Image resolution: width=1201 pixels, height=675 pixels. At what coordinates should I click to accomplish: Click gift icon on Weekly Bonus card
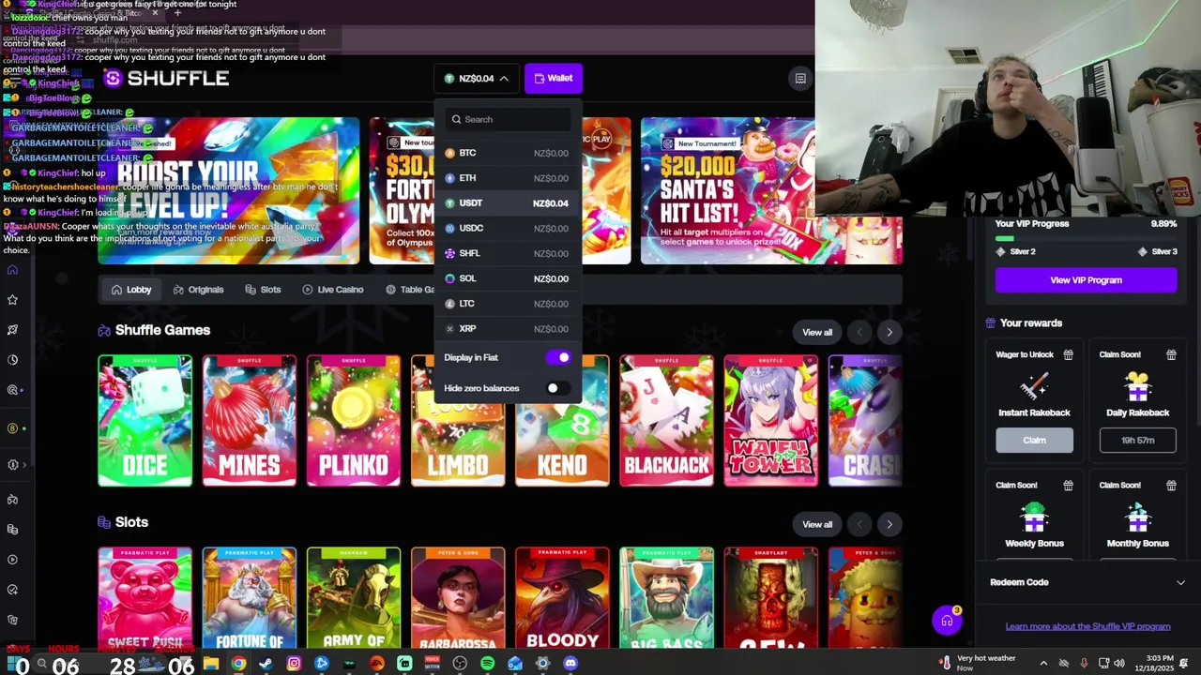pyautogui.click(x=1068, y=485)
